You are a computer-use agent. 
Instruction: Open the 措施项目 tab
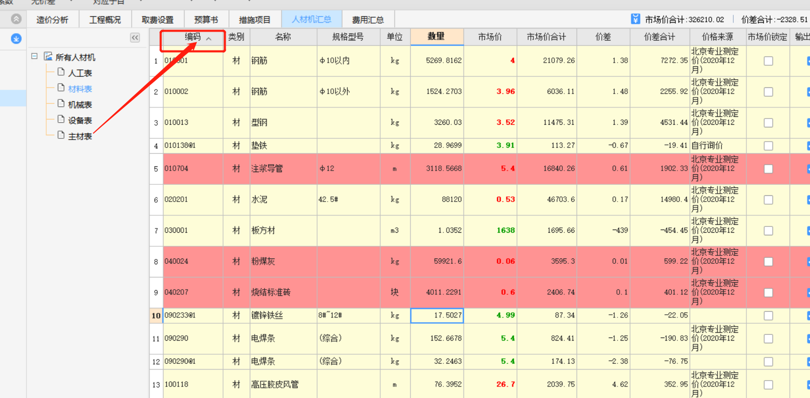click(256, 19)
